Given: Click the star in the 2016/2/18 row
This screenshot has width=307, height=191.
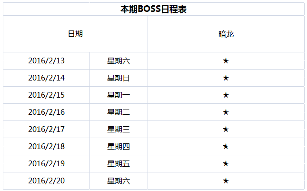Looking at the screenshot, I should [x=226, y=147].
